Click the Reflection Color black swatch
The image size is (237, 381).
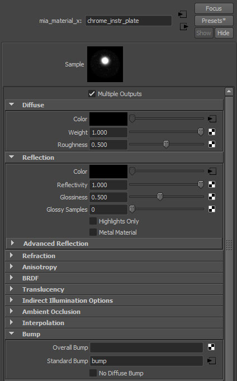tap(108, 172)
